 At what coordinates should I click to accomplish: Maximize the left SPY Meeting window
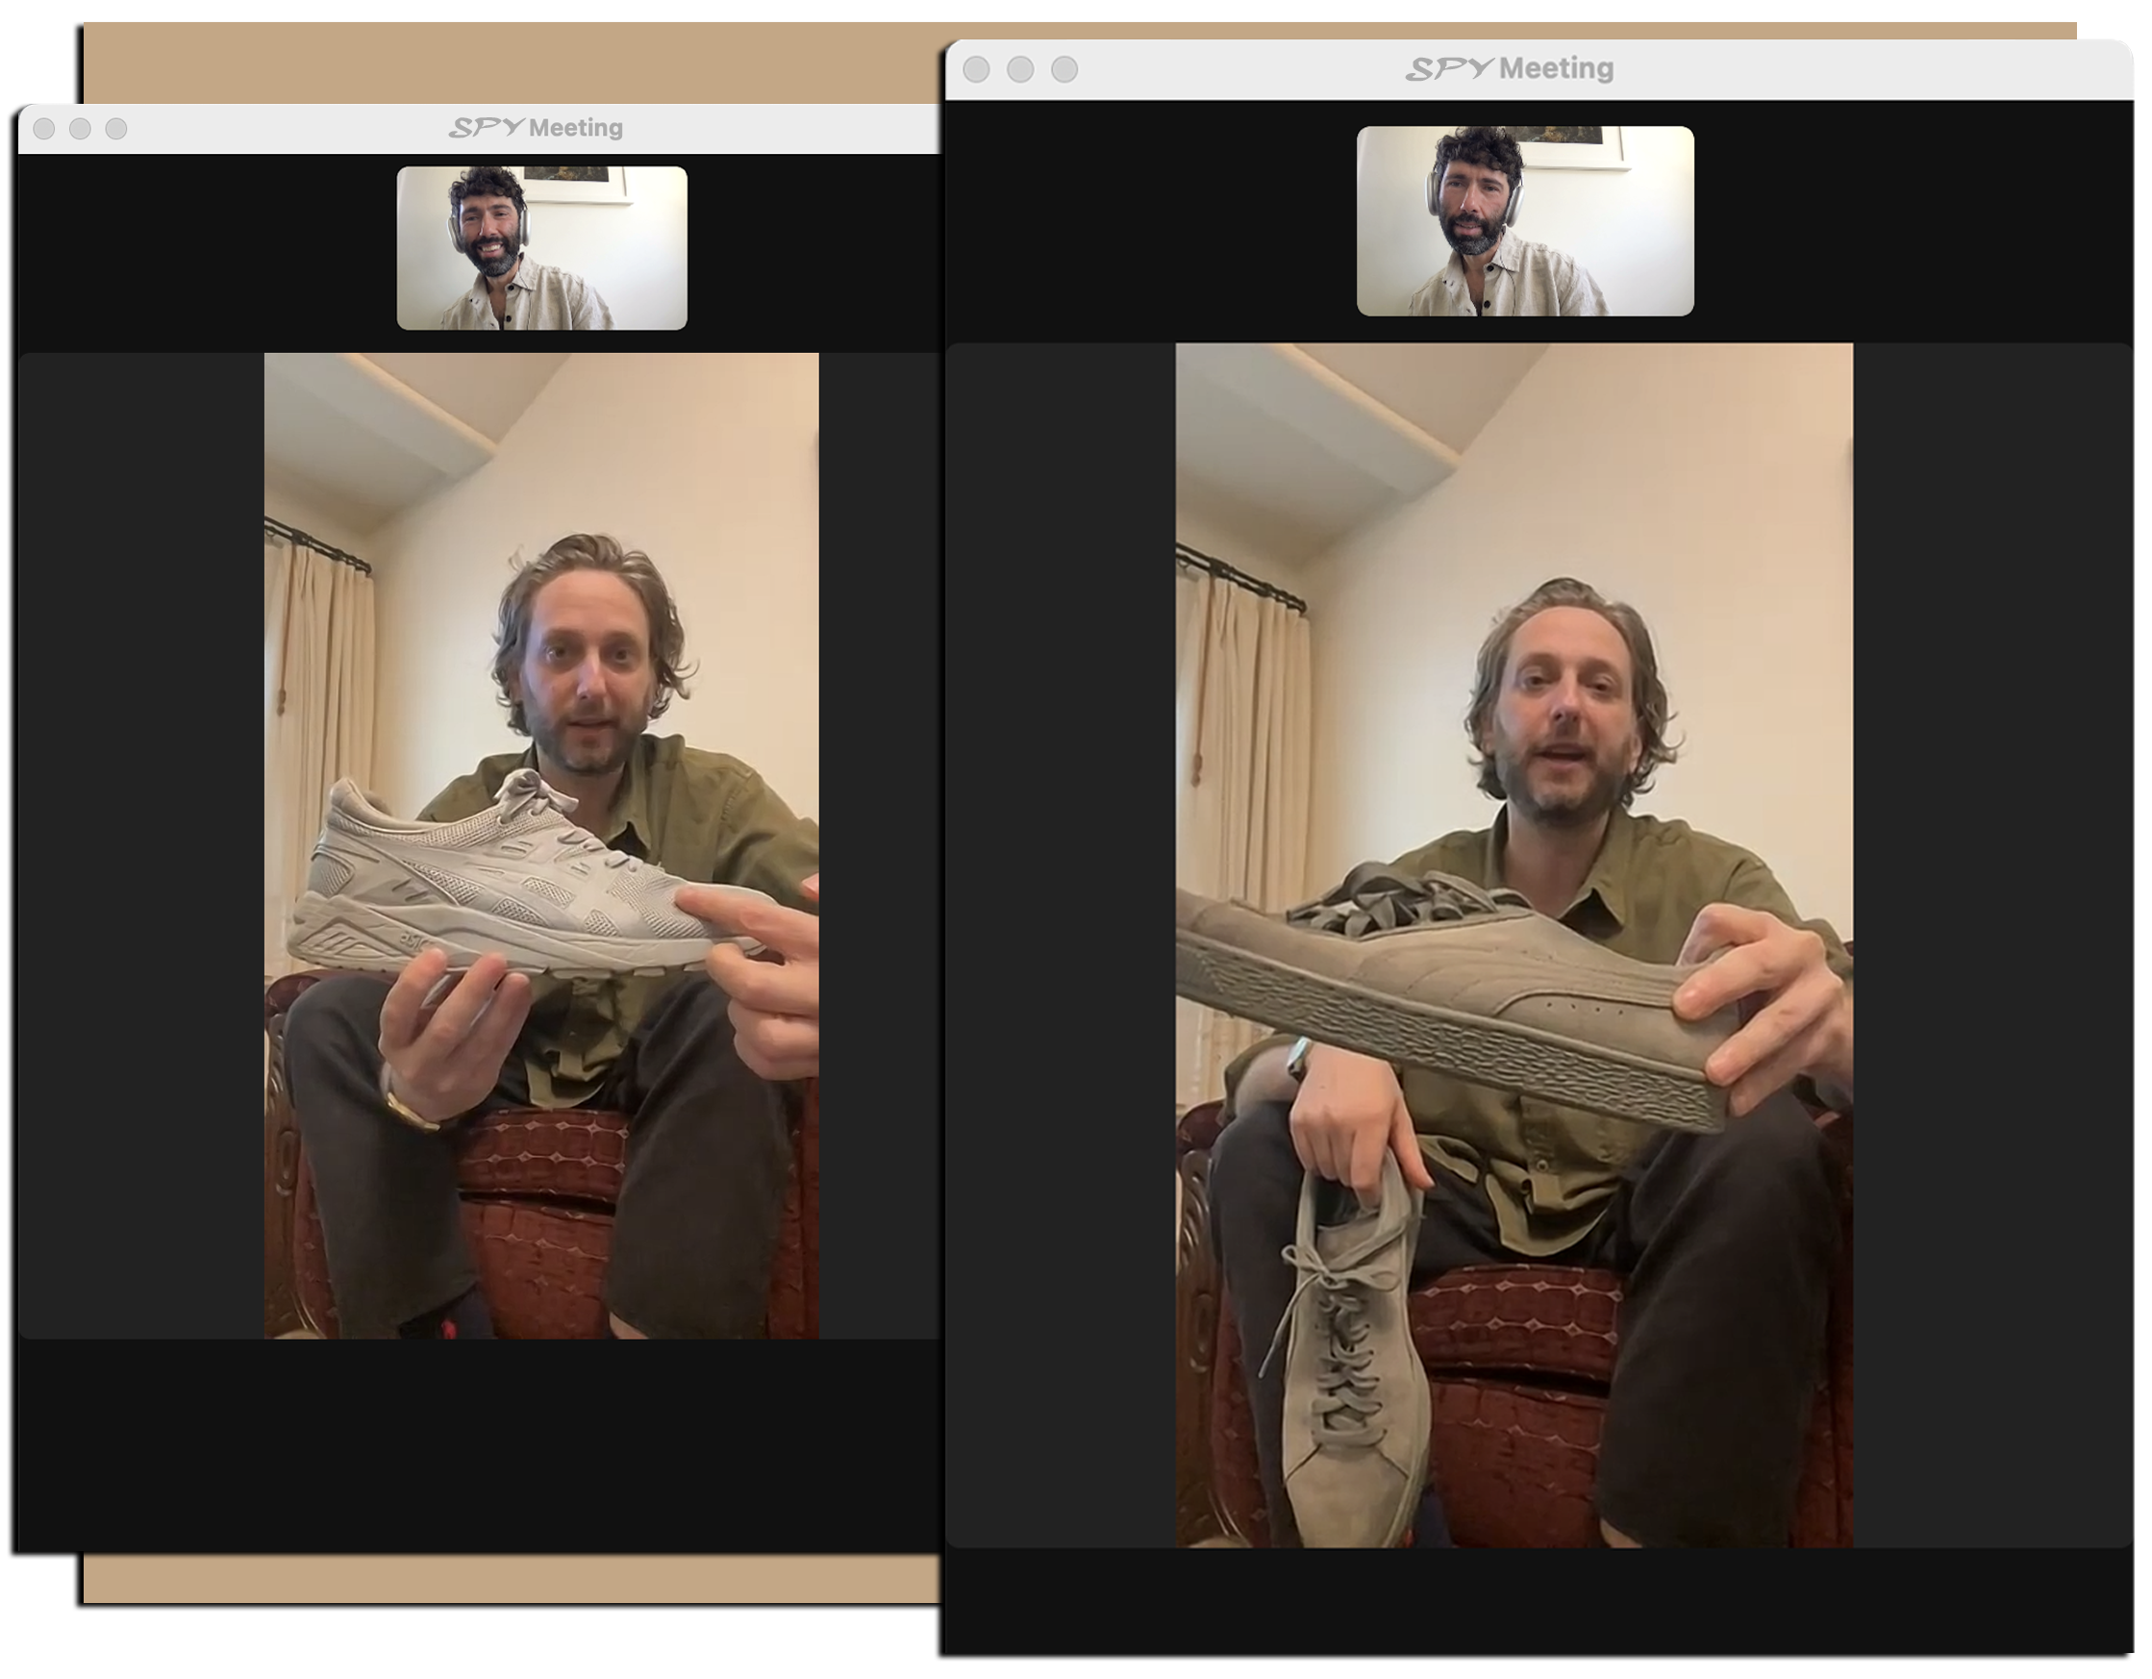(116, 128)
